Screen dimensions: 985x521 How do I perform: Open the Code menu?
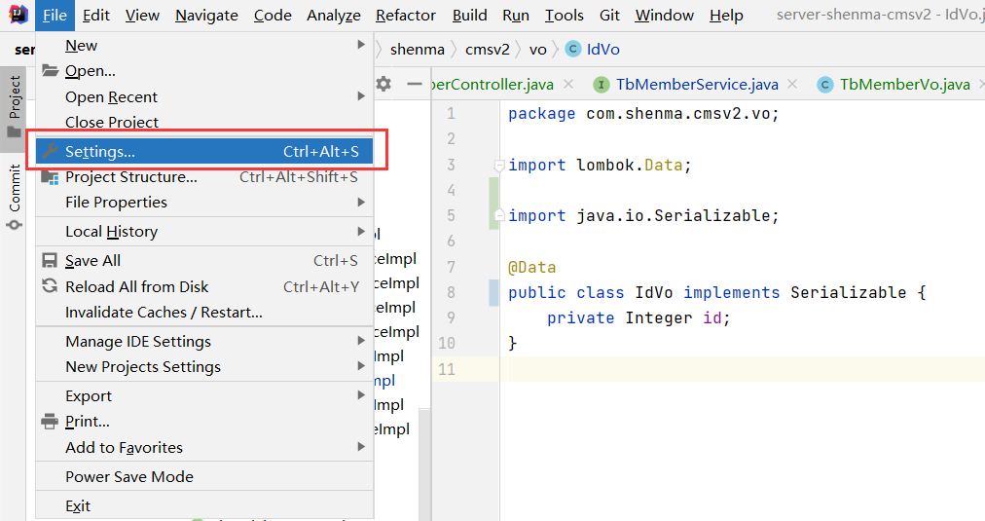[x=273, y=15]
